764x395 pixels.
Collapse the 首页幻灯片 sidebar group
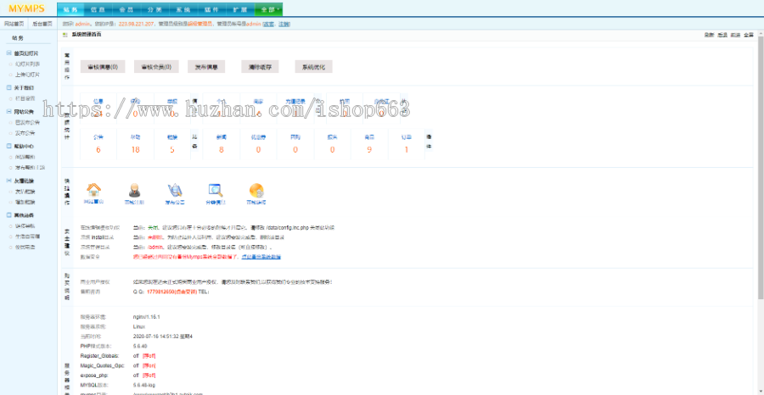[x=8, y=53]
